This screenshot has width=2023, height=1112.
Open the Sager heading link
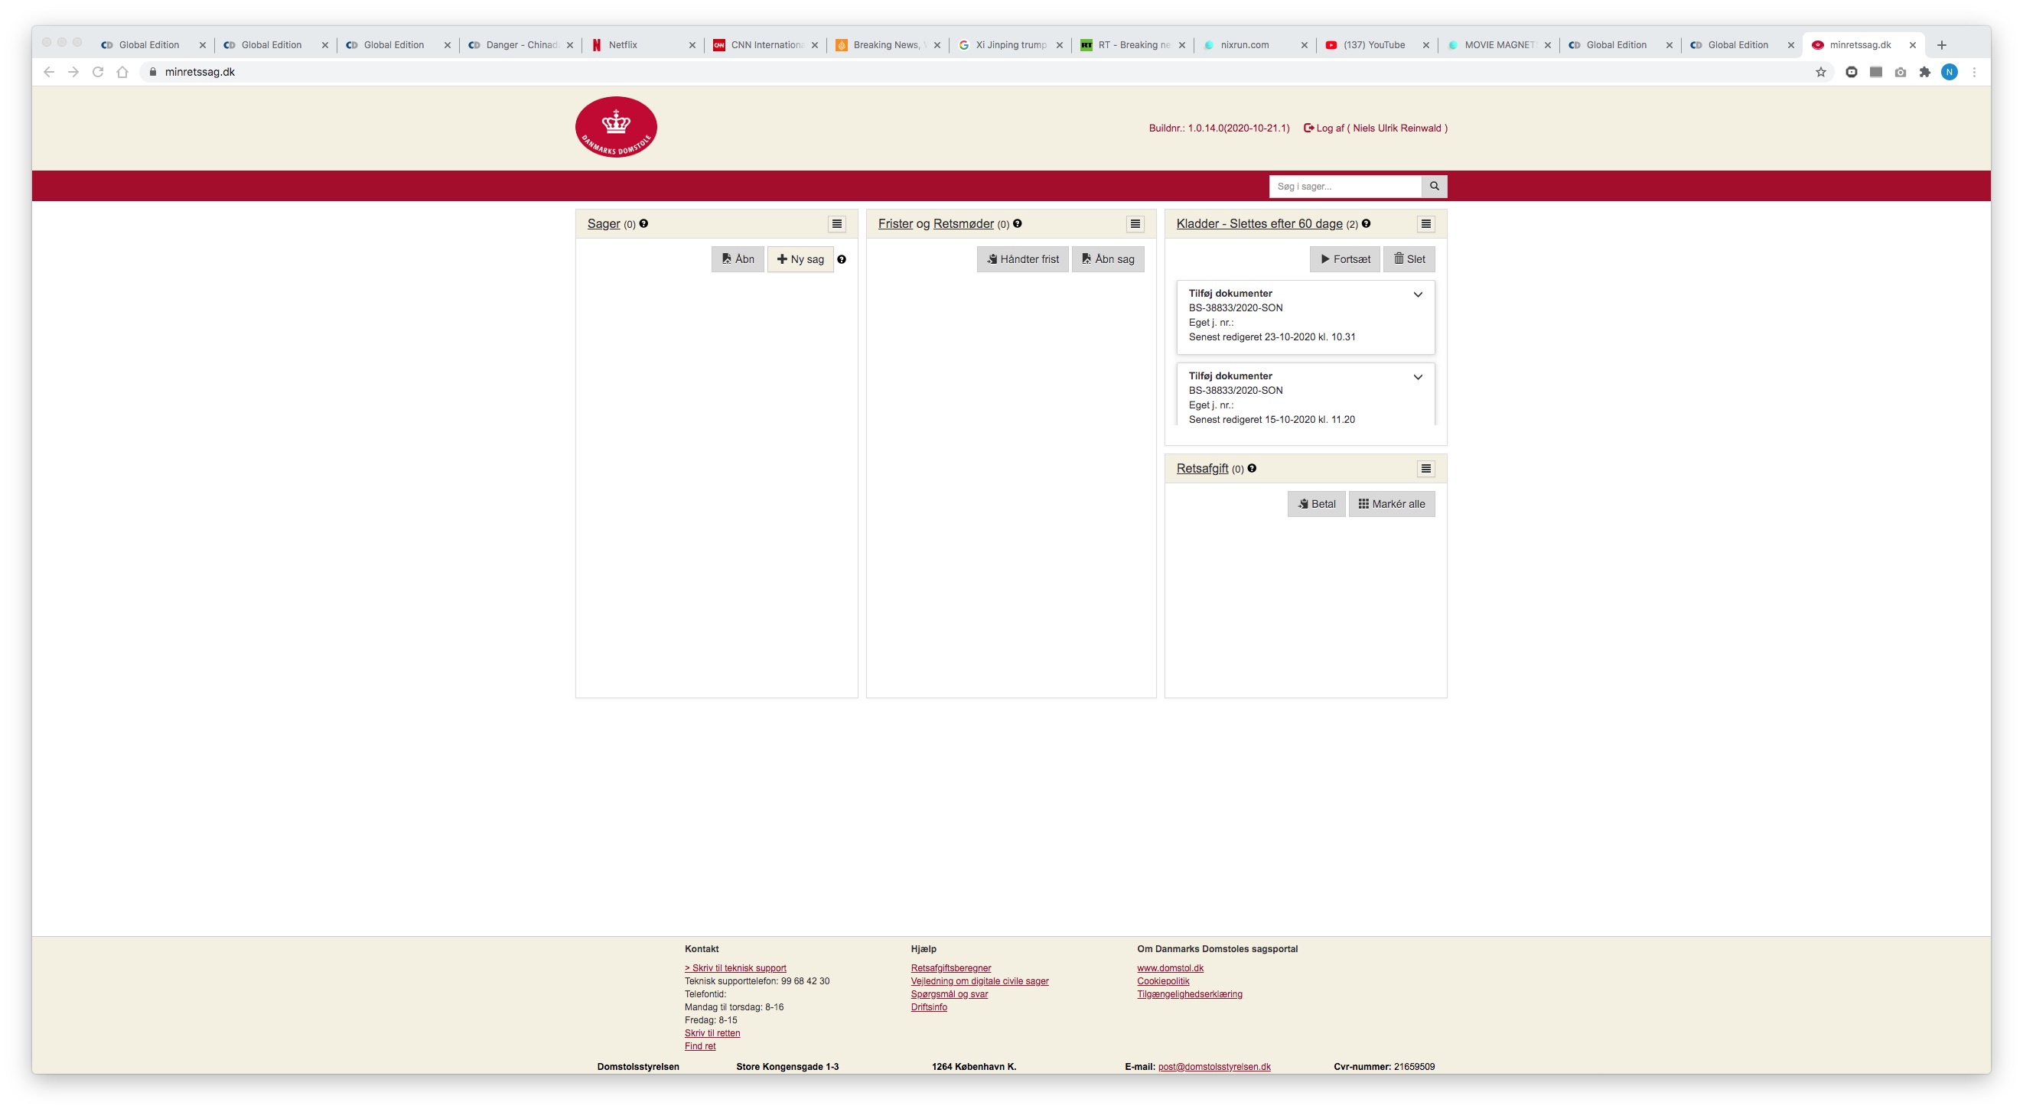pyautogui.click(x=603, y=223)
